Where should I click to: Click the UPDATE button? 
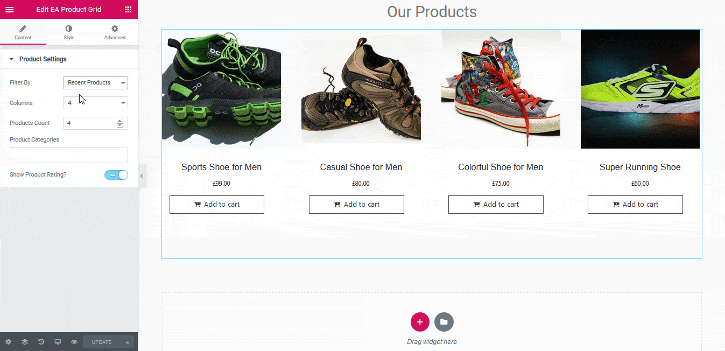pos(102,342)
